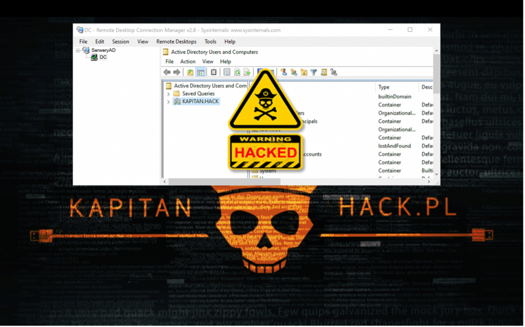Open the RDCMan Help menu

point(230,42)
